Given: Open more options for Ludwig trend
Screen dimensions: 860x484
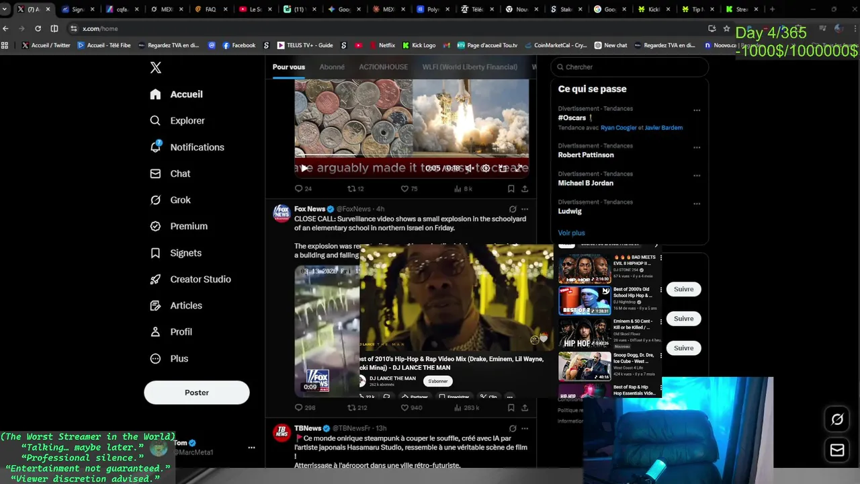Looking at the screenshot, I should [697, 204].
